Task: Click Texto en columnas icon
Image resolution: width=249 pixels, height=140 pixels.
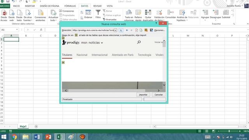Action: point(129,16)
